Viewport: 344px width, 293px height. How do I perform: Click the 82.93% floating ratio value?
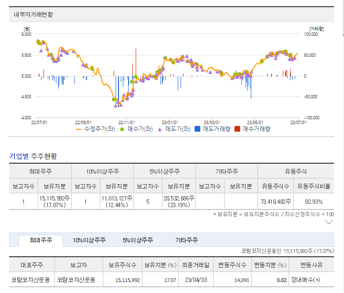[314, 201]
